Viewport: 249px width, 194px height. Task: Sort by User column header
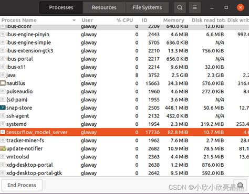87,20
